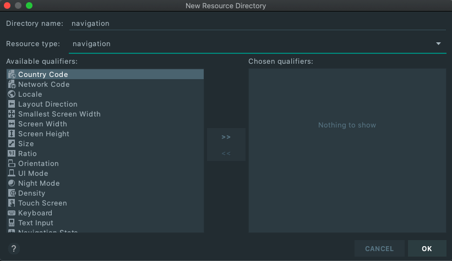This screenshot has height=261, width=452.
Task: Click the Text Input icon
Action: click(x=12, y=223)
